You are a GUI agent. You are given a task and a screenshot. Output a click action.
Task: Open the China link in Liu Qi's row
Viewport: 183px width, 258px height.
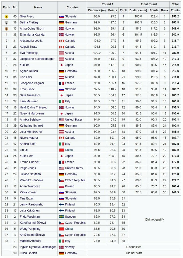tap(69, 150)
